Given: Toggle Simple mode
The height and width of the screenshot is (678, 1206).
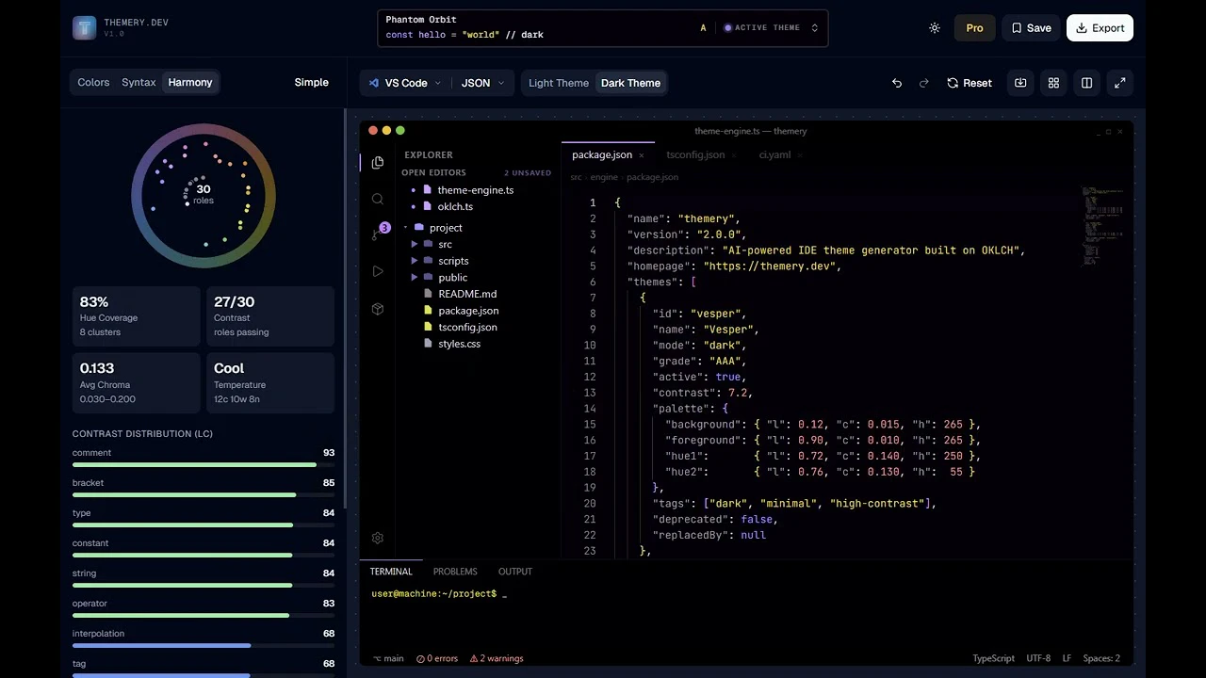Looking at the screenshot, I should point(311,83).
